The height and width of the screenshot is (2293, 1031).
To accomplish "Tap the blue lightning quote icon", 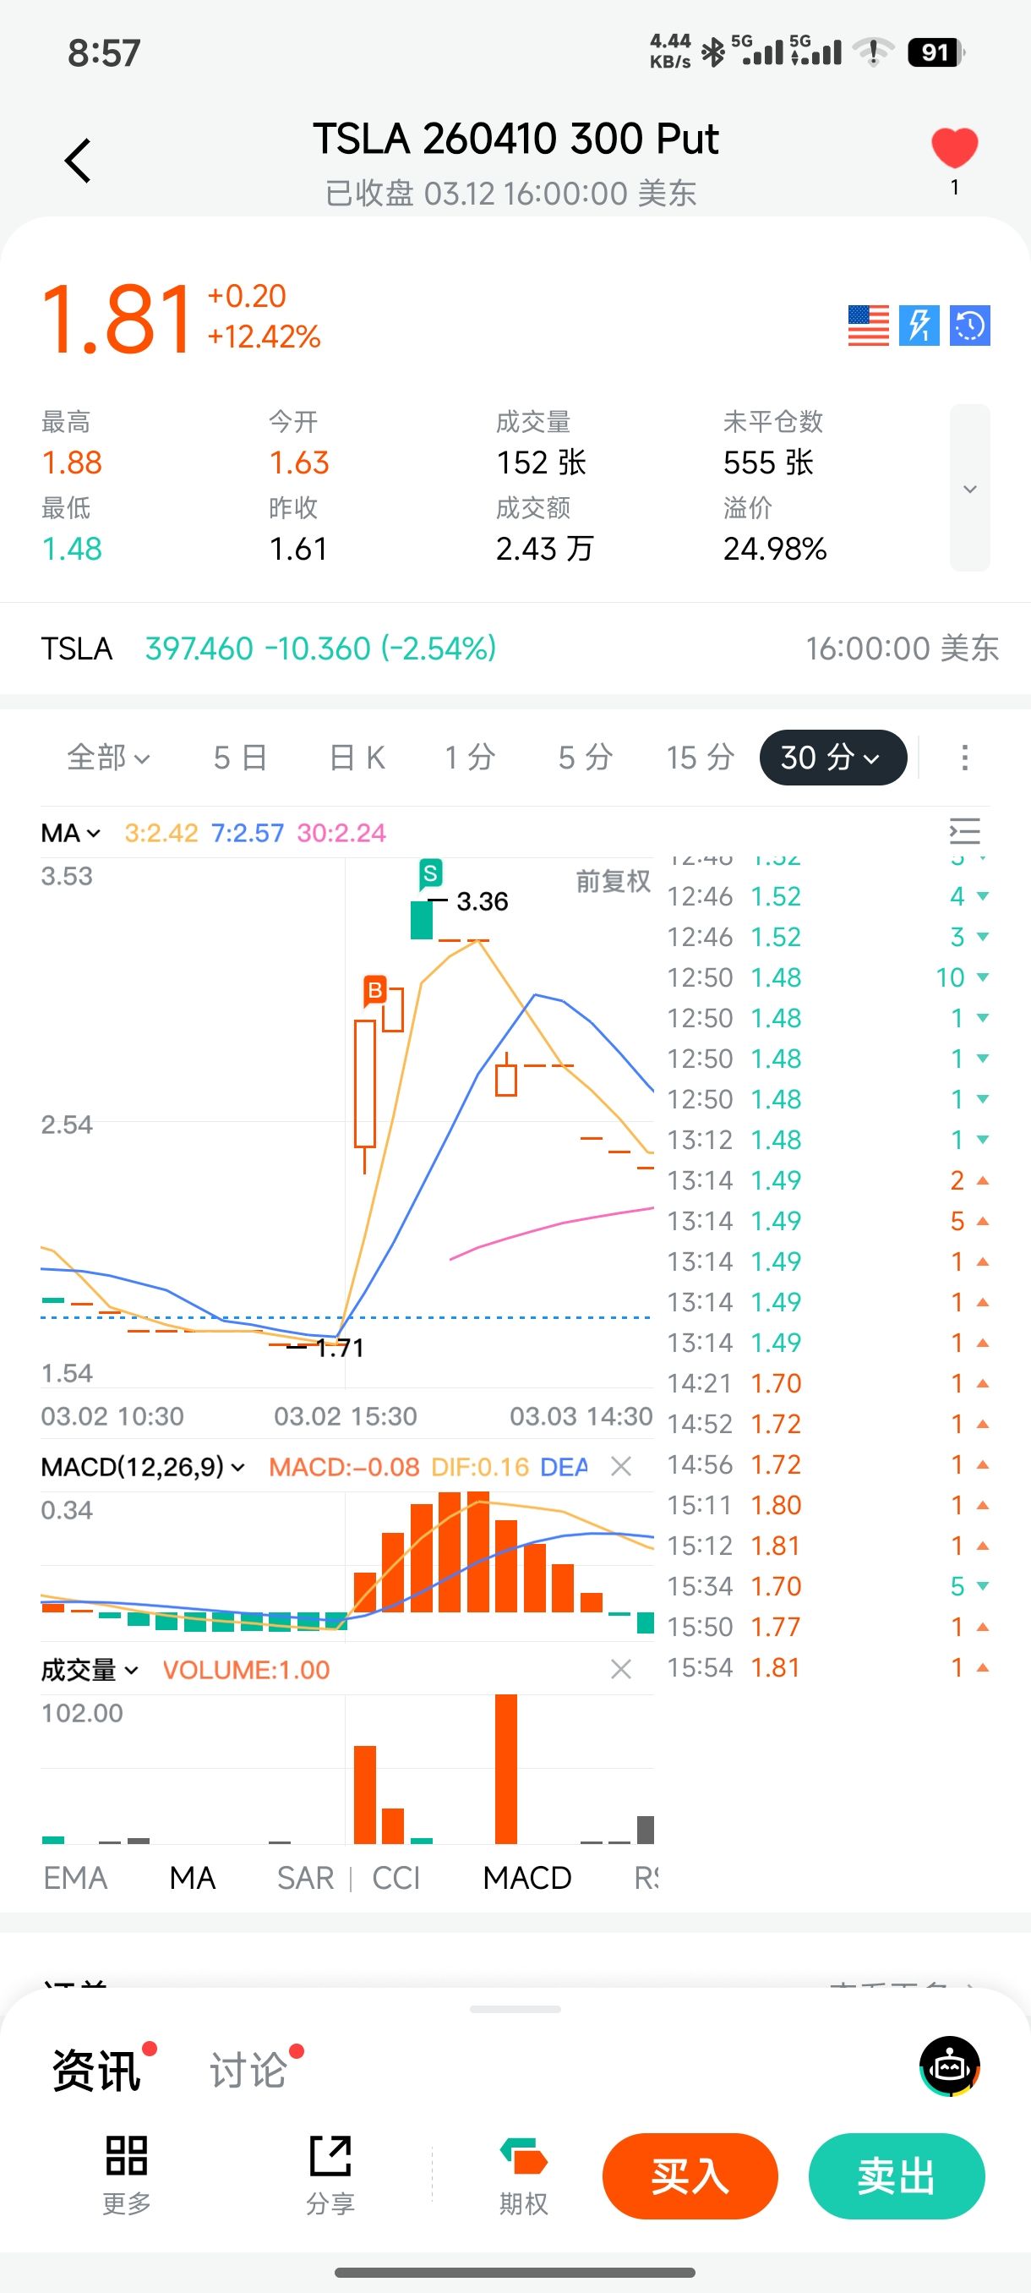I will pos(919,326).
